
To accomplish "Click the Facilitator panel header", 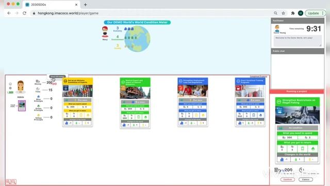I will coord(298,21).
